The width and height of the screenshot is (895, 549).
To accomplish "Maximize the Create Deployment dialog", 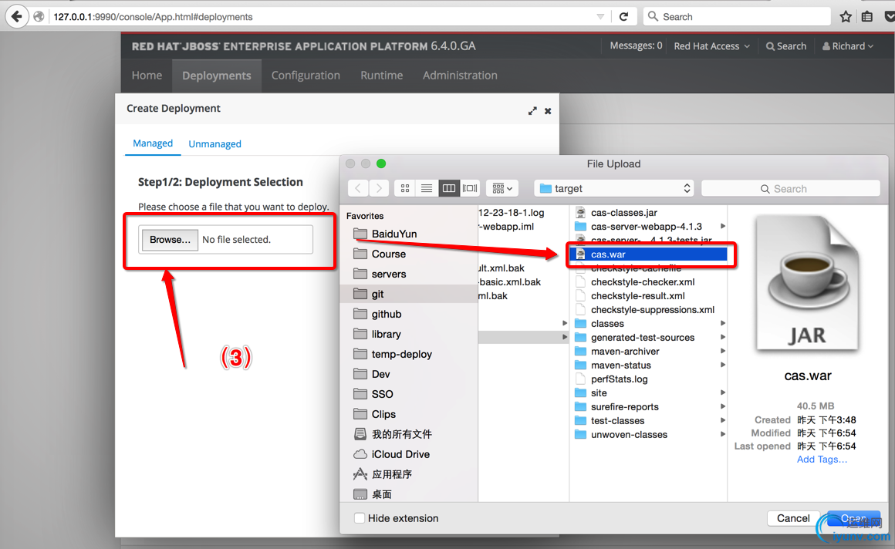I will [532, 111].
